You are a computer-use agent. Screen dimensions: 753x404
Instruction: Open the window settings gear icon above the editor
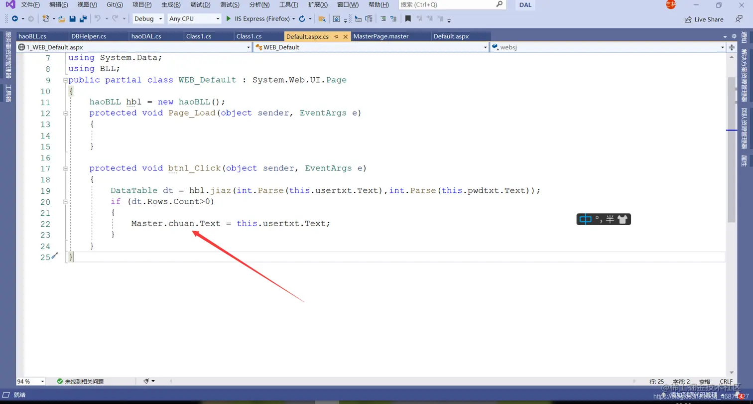click(734, 36)
